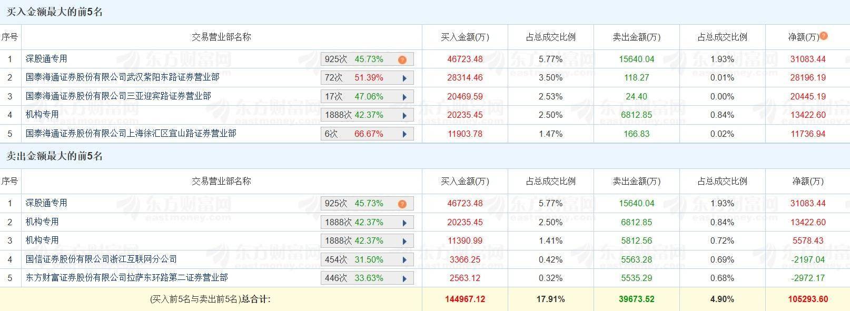Click orange question icon beside 深股通专用 buy row
This screenshot has width=850, height=311.
(x=402, y=59)
